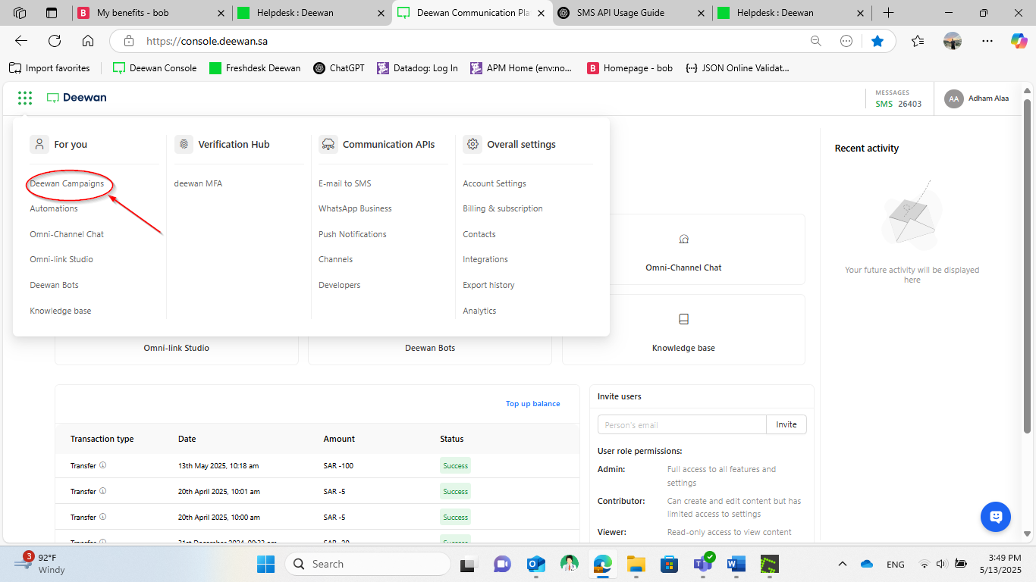Open the Knowledge base card
1036x582 pixels.
click(x=683, y=330)
